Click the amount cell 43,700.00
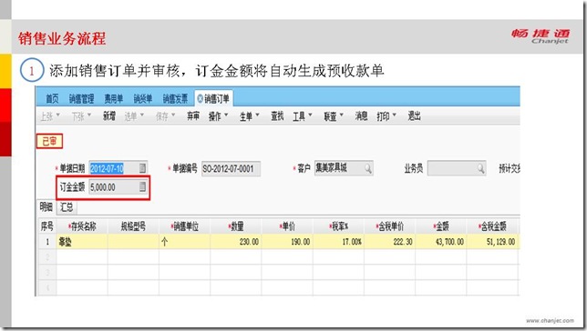This screenshot has height=331, width=587. point(441,242)
